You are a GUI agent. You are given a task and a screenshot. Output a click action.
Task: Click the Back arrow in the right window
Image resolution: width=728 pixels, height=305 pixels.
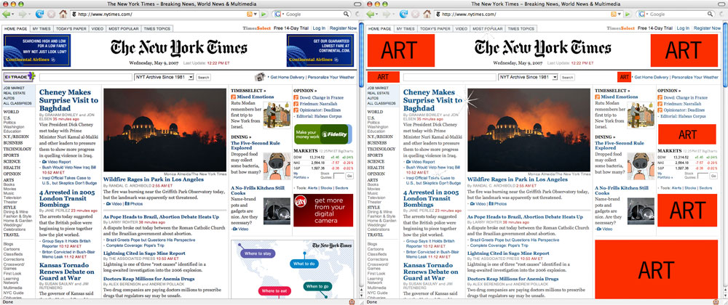[370, 15]
